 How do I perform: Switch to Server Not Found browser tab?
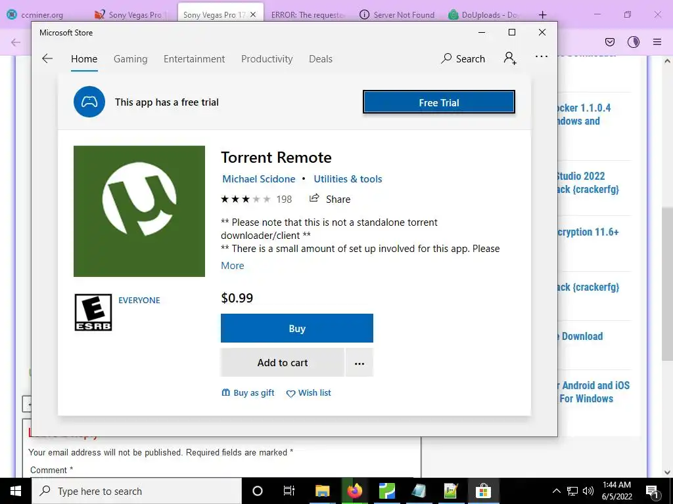(396, 14)
